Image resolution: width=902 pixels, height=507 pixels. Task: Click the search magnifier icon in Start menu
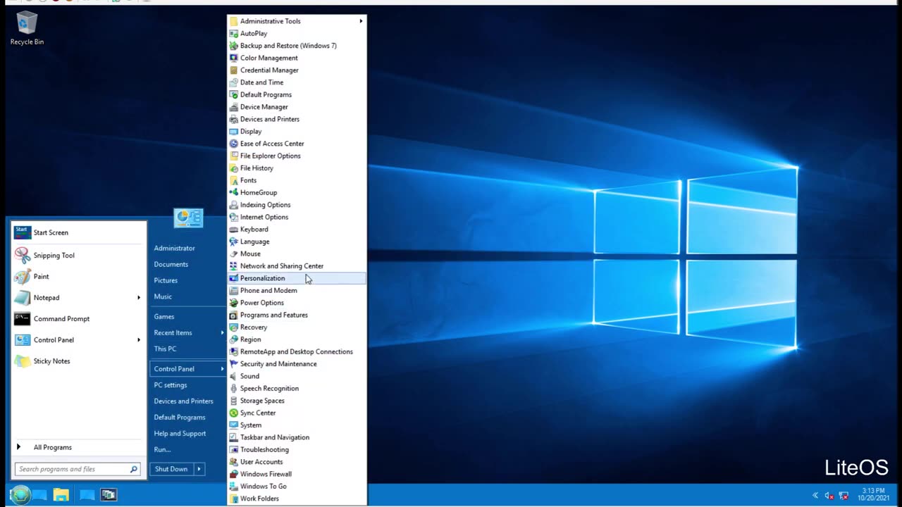coord(133,469)
